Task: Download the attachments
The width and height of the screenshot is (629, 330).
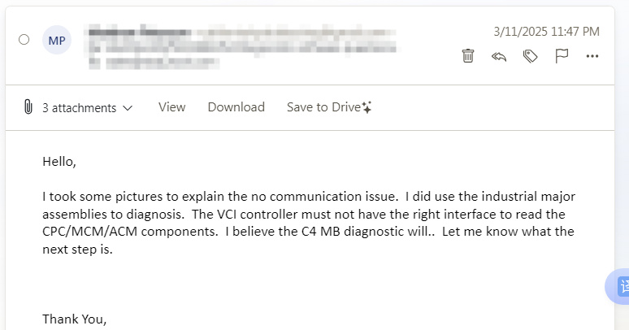Action: pyautogui.click(x=236, y=107)
